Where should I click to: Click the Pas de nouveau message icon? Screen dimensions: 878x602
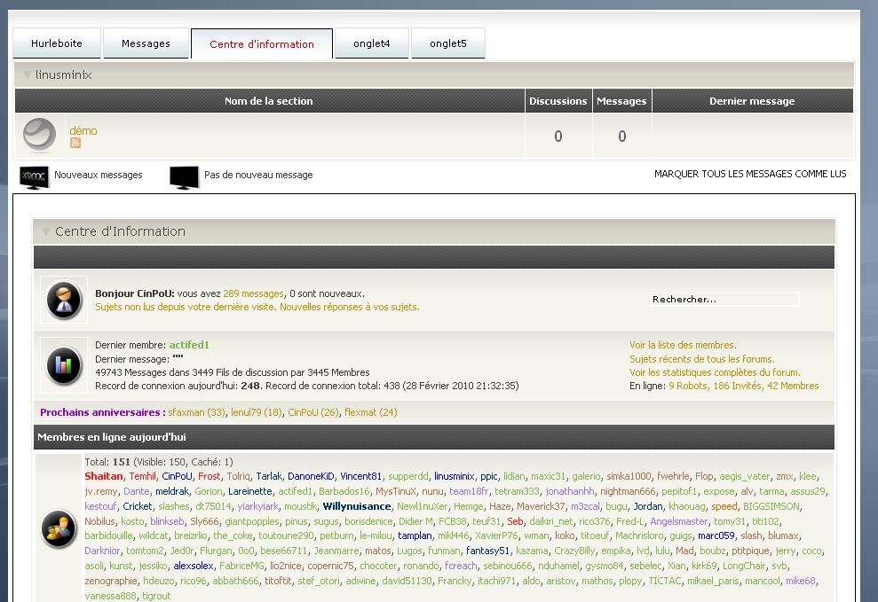coord(184,176)
